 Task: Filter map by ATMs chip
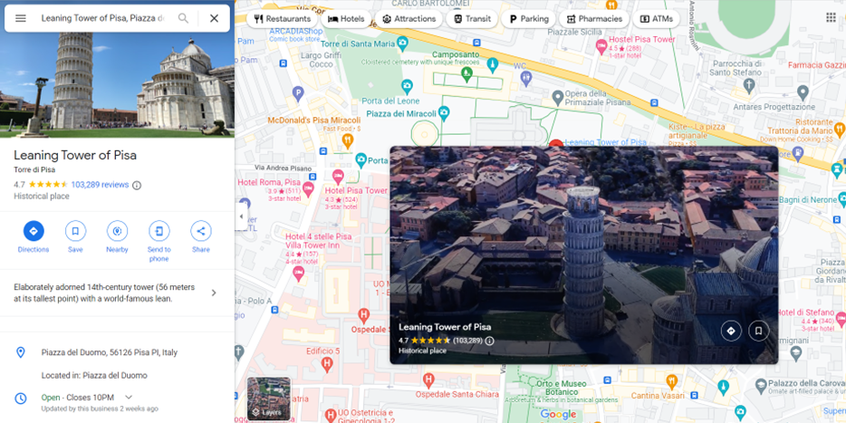[656, 18]
